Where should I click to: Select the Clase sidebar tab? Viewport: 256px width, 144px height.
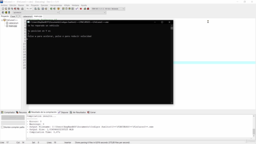(x=12, y=16)
